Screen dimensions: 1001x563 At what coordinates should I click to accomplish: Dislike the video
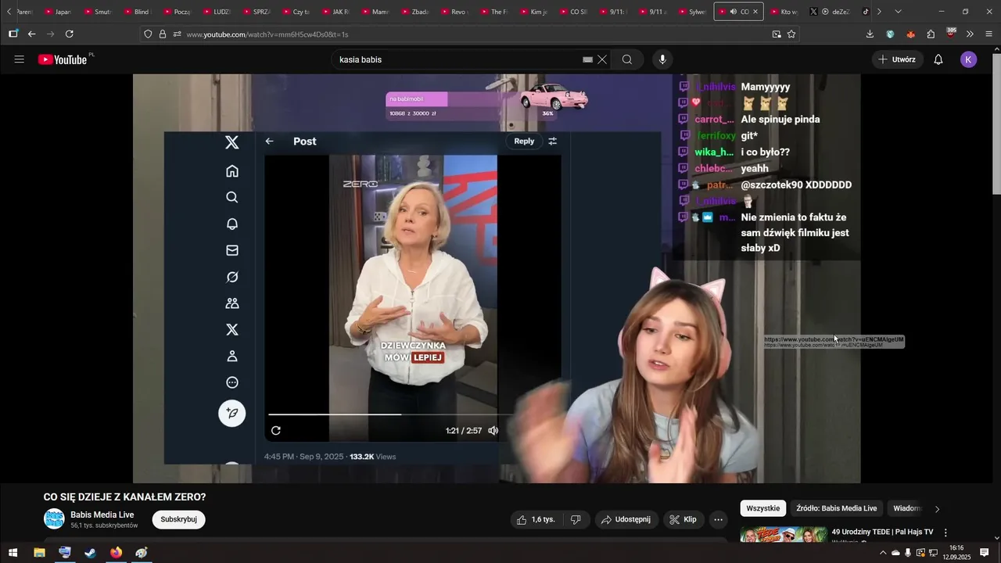pyautogui.click(x=576, y=519)
